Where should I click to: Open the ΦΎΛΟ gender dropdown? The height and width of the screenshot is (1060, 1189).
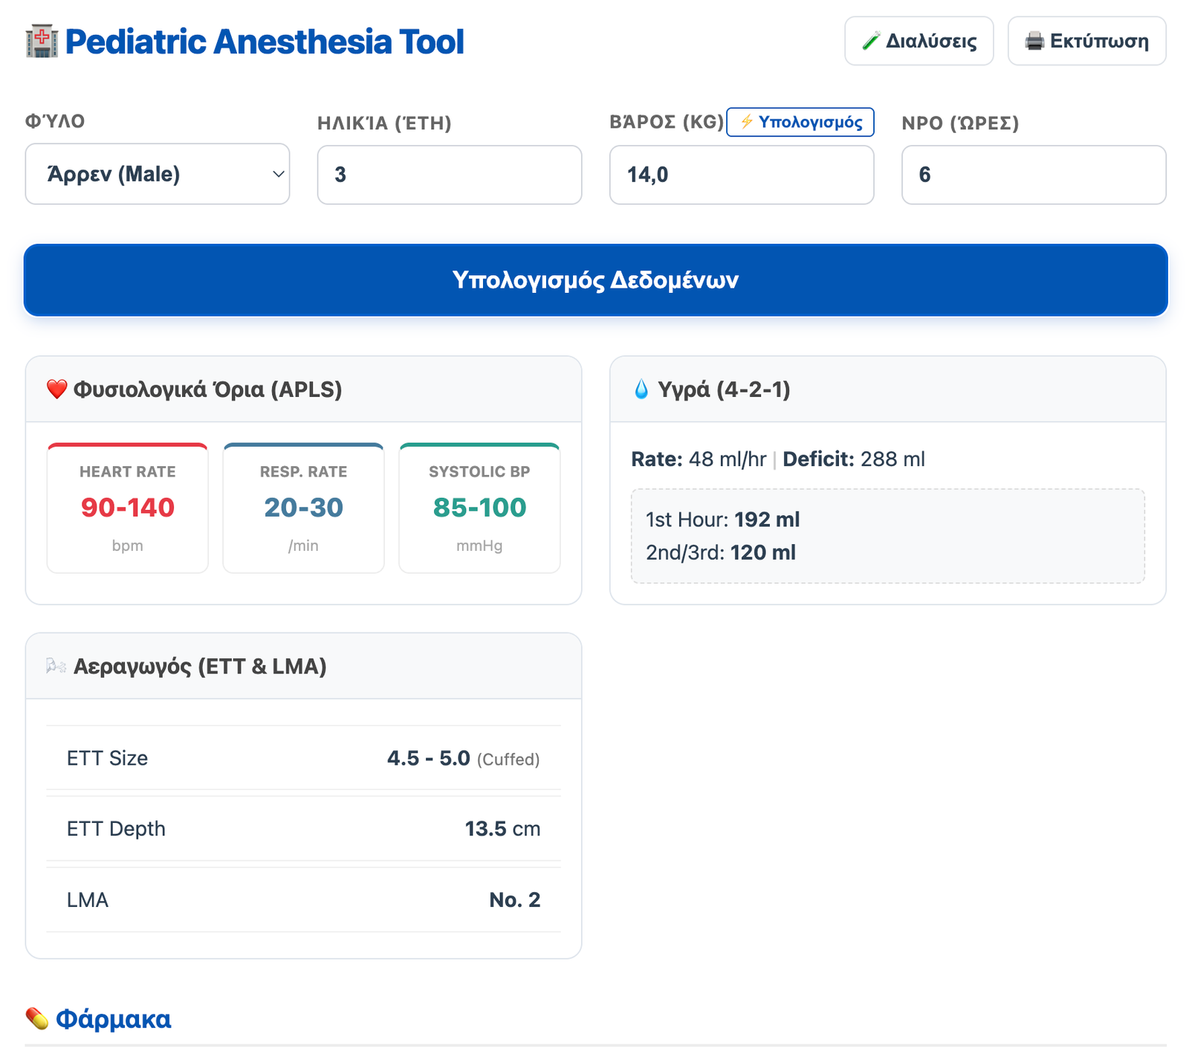coord(157,174)
